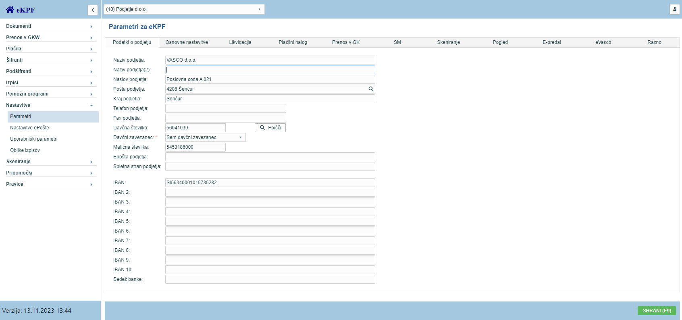Switch to the Likvidacija tab
Image resolution: width=682 pixels, height=320 pixels.
pyautogui.click(x=240, y=42)
